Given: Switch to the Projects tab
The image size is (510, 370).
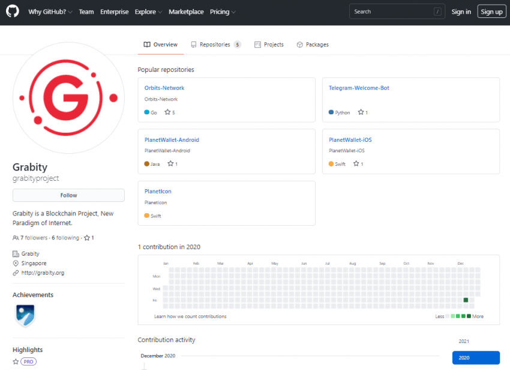Looking at the screenshot, I should pyautogui.click(x=269, y=44).
